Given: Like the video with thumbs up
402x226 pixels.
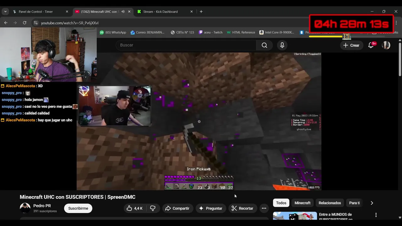Looking at the screenshot, I should 134,208.
